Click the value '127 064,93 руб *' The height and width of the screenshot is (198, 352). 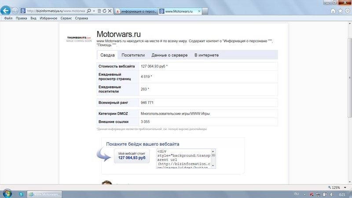coord(154,66)
